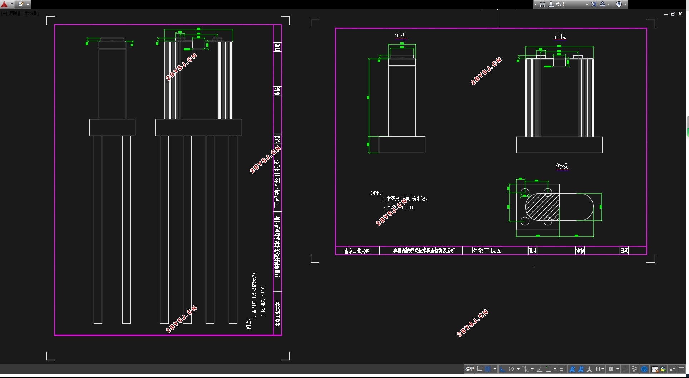
Task: Click the grey annotation scale icon
Action: coord(589,369)
